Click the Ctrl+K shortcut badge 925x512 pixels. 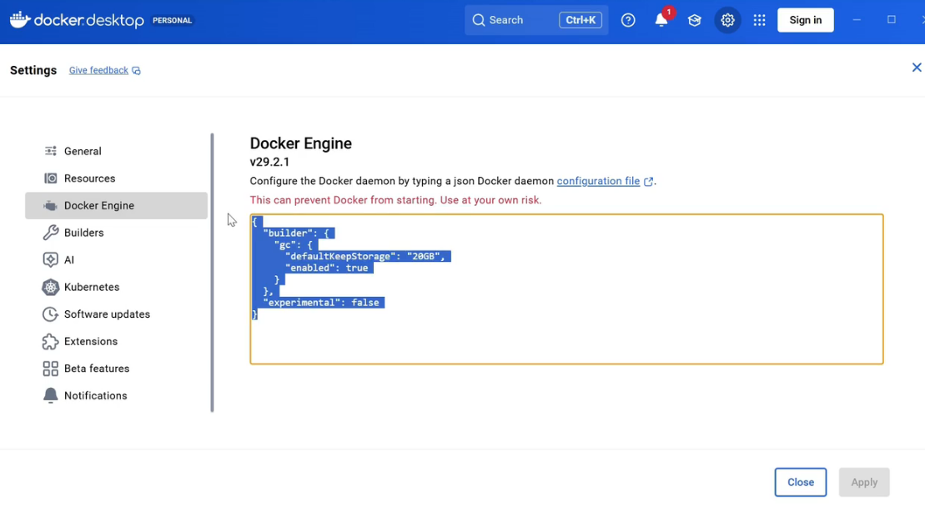coord(581,20)
